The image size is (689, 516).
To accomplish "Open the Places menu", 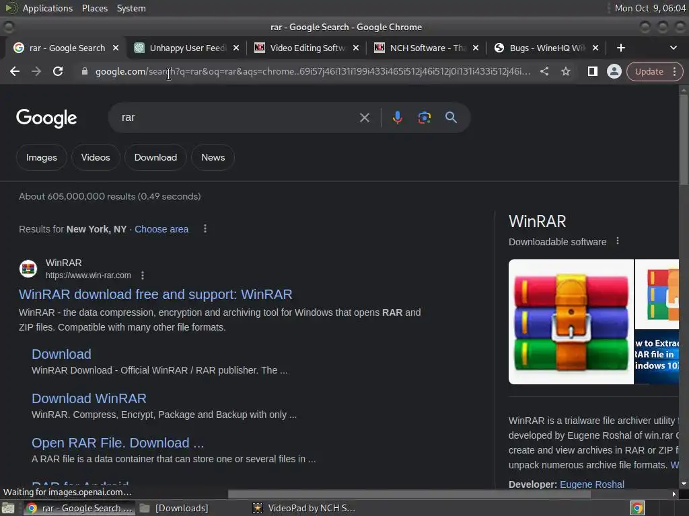I will 95,8.
